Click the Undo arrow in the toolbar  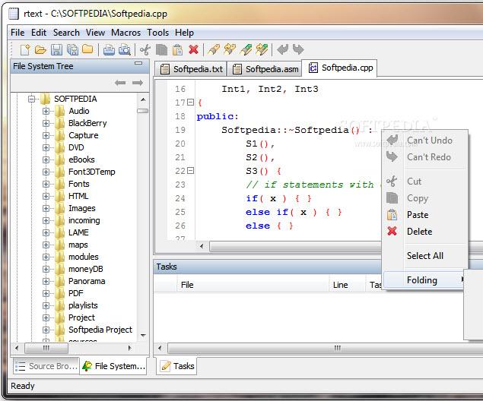point(282,50)
